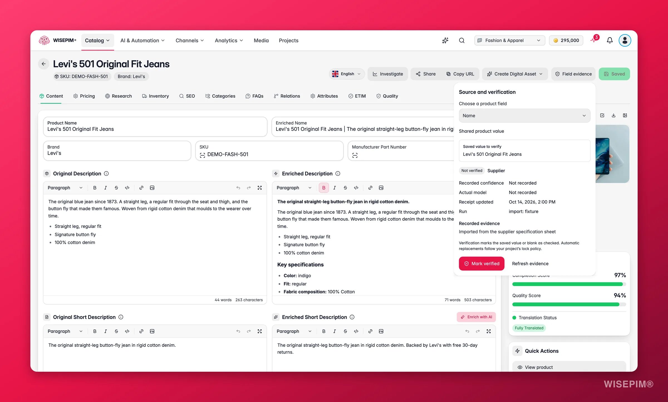This screenshot has width=668, height=402.
Task: Insert image in Original Description toolbar
Action: (152, 188)
